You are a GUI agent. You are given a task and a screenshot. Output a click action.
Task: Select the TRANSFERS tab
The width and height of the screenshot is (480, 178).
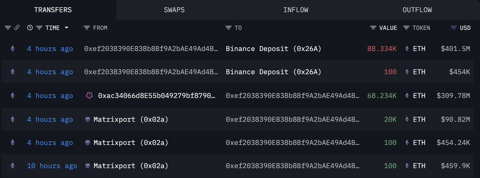(53, 10)
